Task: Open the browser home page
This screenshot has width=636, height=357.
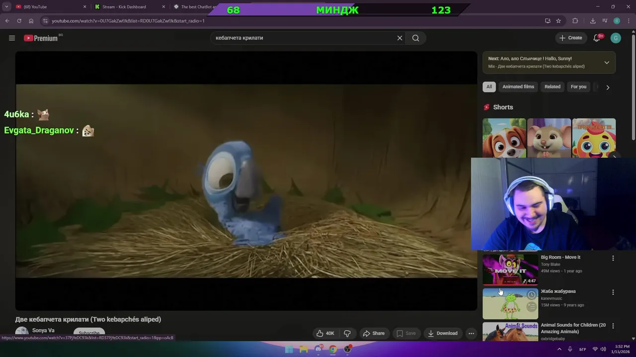Action: (31, 21)
